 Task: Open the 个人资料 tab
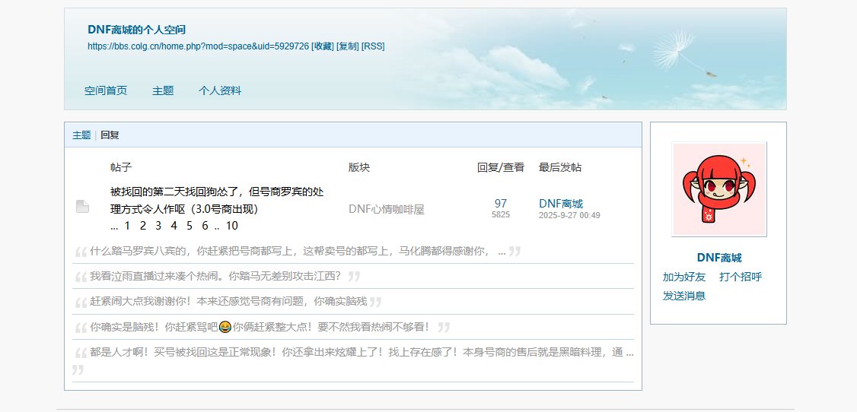click(x=220, y=90)
